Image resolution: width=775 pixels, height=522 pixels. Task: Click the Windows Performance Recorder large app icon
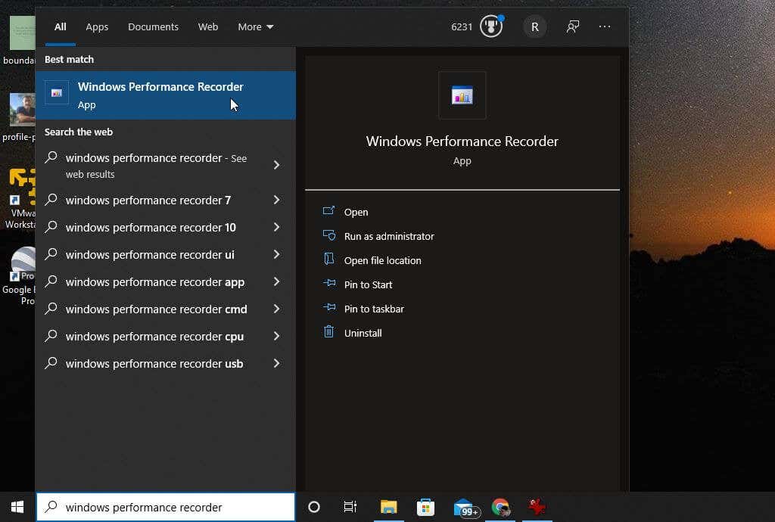[462, 95]
